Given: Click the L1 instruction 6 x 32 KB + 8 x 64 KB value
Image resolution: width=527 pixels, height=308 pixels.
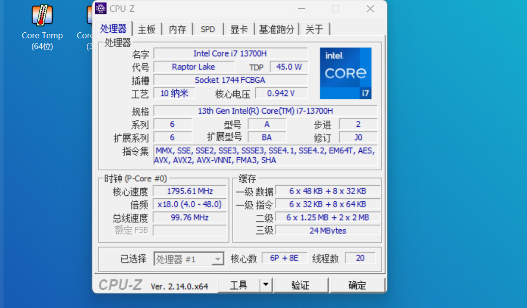Looking at the screenshot, I should (328, 204).
